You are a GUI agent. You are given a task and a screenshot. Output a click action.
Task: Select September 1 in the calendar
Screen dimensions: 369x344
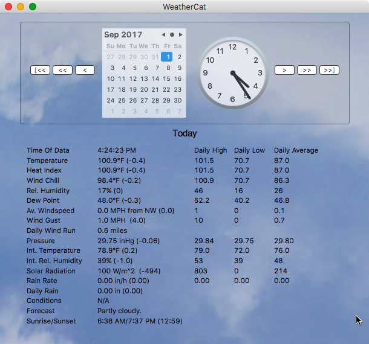tap(166, 57)
